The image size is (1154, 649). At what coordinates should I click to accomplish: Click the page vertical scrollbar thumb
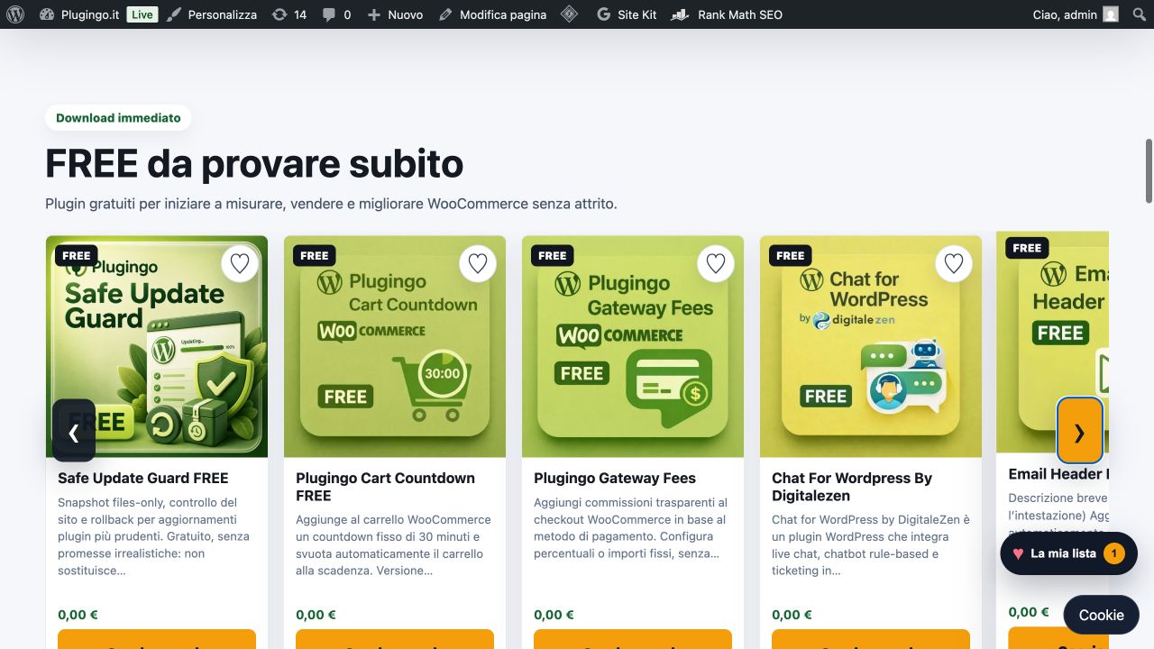pos(1149,171)
